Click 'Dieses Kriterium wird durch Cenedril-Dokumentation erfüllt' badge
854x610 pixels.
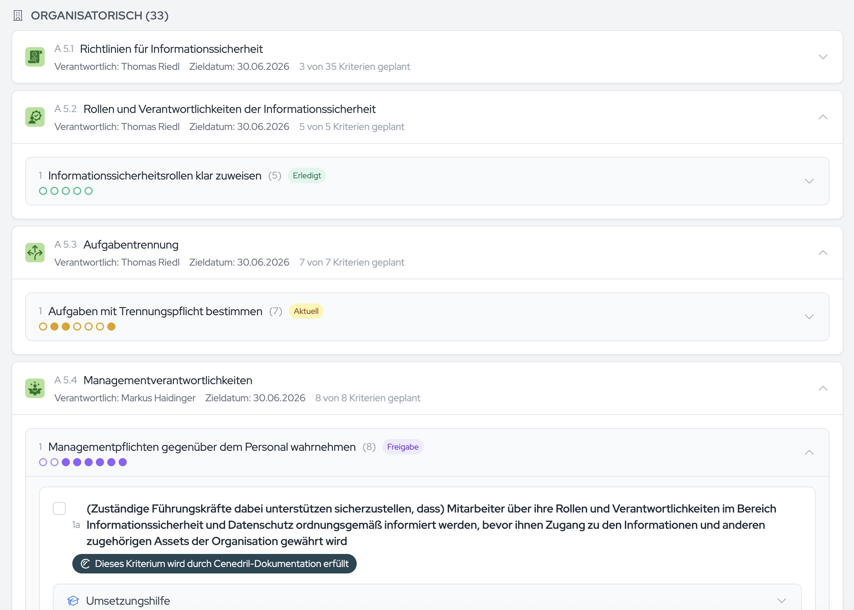click(x=215, y=564)
